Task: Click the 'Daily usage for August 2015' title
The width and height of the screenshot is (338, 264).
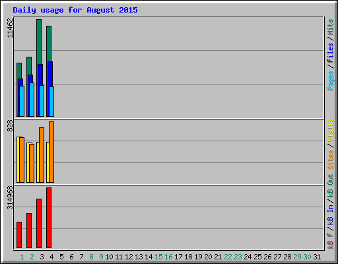Action: [75, 10]
